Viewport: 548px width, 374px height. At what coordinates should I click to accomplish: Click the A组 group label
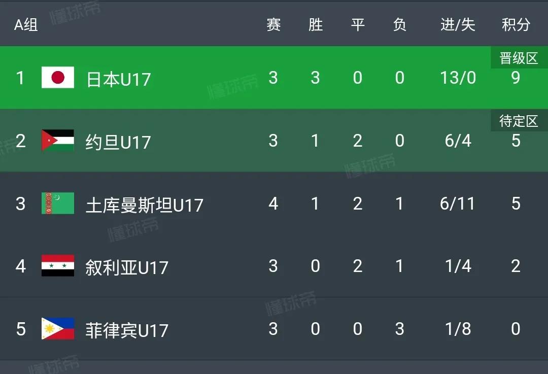[26, 24]
